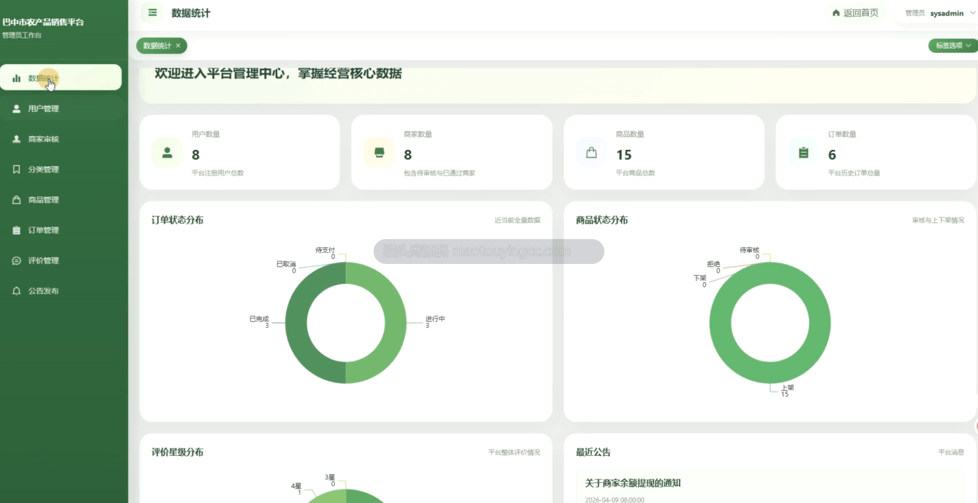Click the welcome banner heading text
The width and height of the screenshot is (978, 503).
[278, 74]
